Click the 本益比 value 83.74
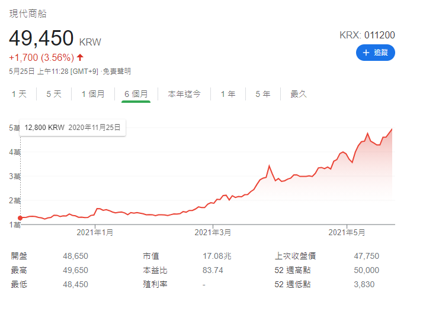The height and width of the screenshot is (312, 423). 213,270
